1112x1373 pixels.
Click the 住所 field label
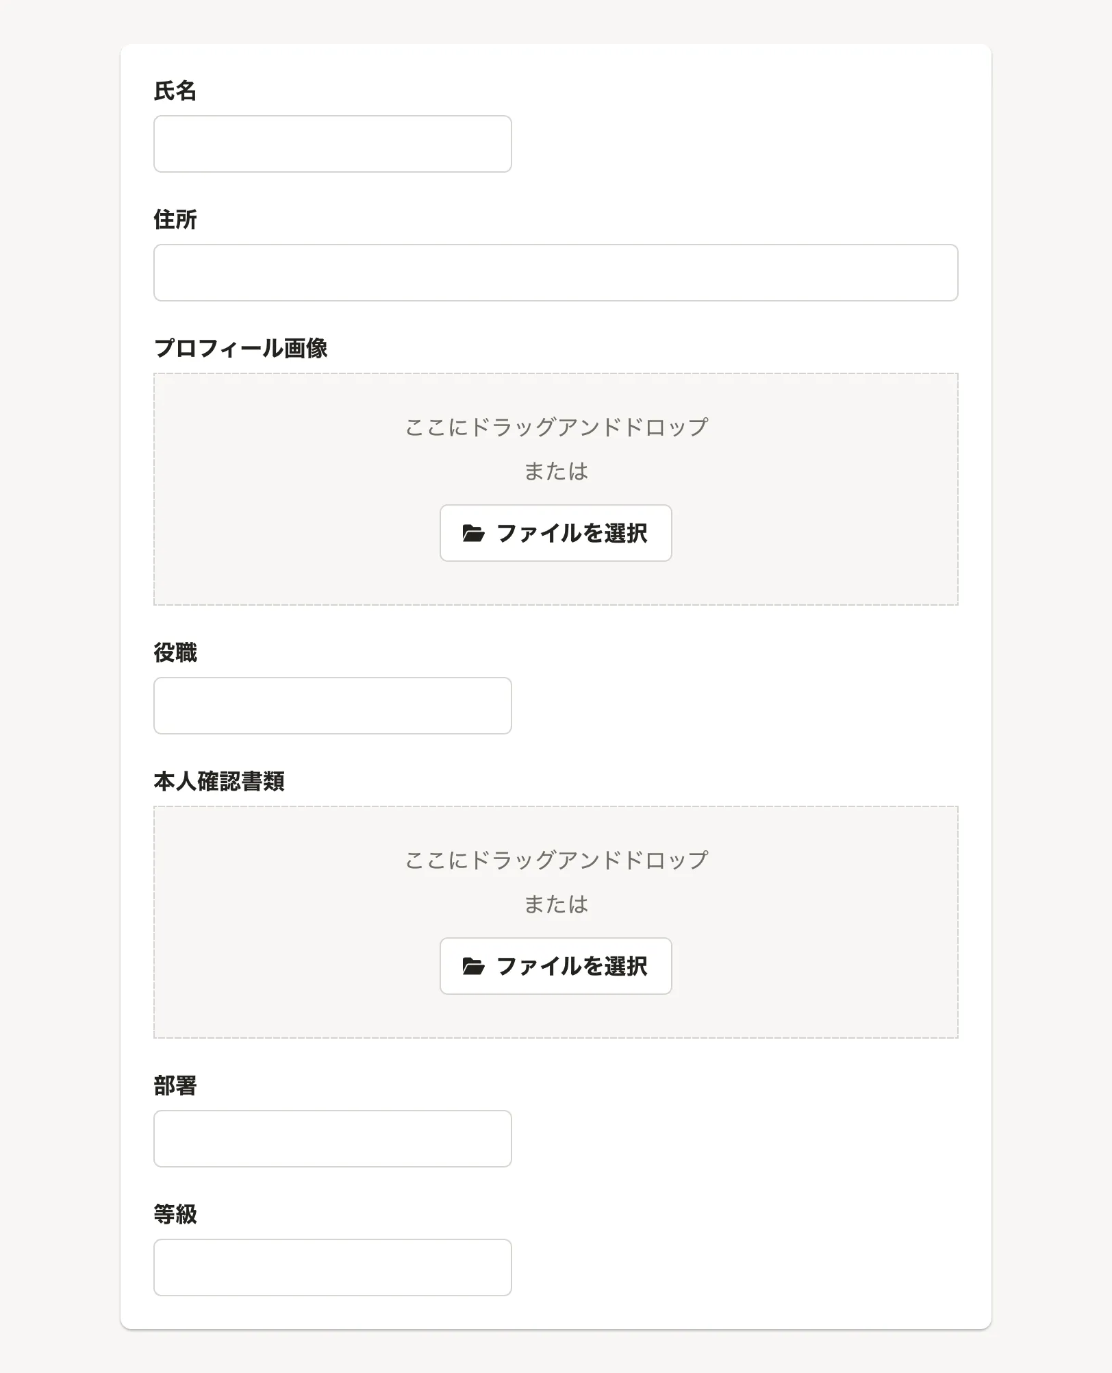[x=175, y=220]
